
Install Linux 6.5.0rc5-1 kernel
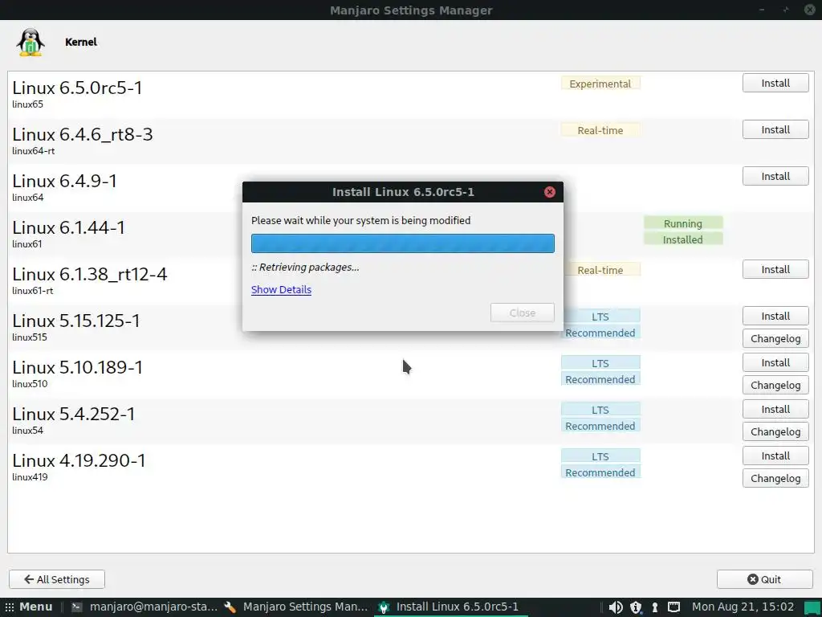775,83
